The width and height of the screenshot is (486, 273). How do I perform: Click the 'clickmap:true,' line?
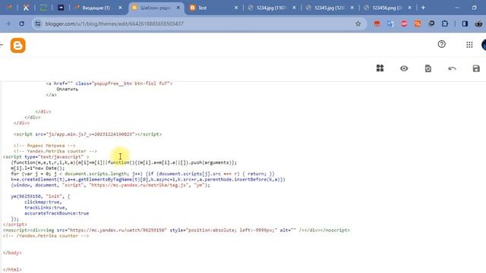(x=43, y=202)
